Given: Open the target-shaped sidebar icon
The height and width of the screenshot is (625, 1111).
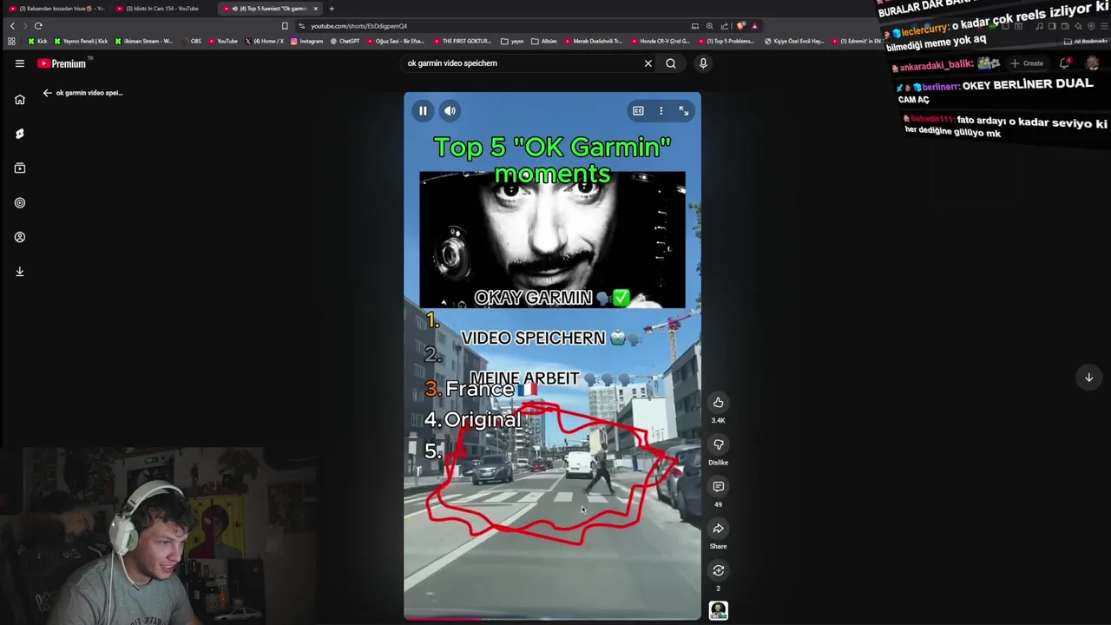Looking at the screenshot, I should tap(19, 202).
